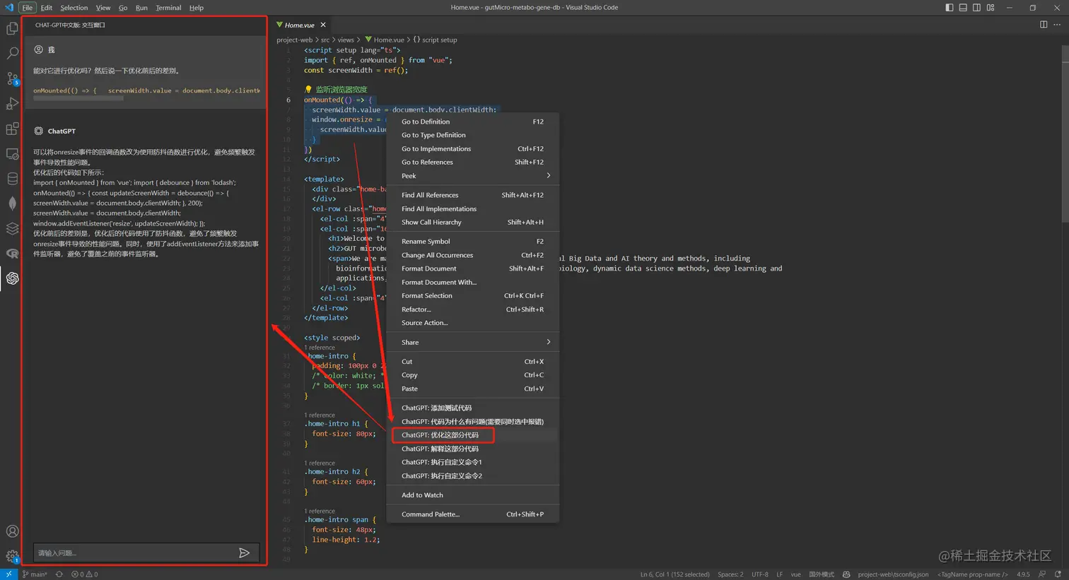Viewport: 1069px width, 580px height.
Task: Open the R language icon in activity bar
Action: (12, 253)
